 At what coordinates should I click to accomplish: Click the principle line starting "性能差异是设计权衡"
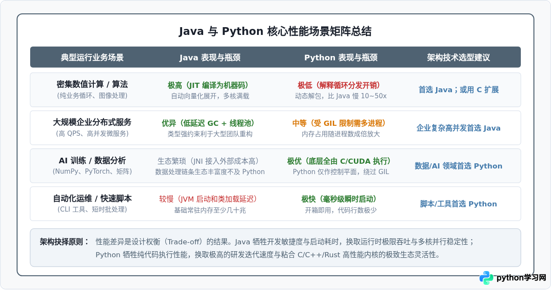285,242
